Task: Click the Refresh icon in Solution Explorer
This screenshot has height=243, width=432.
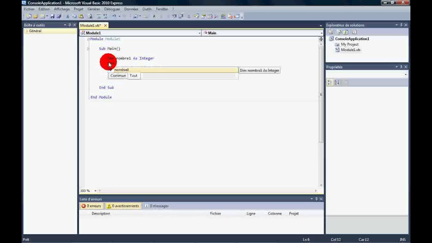Action: click(346, 32)
